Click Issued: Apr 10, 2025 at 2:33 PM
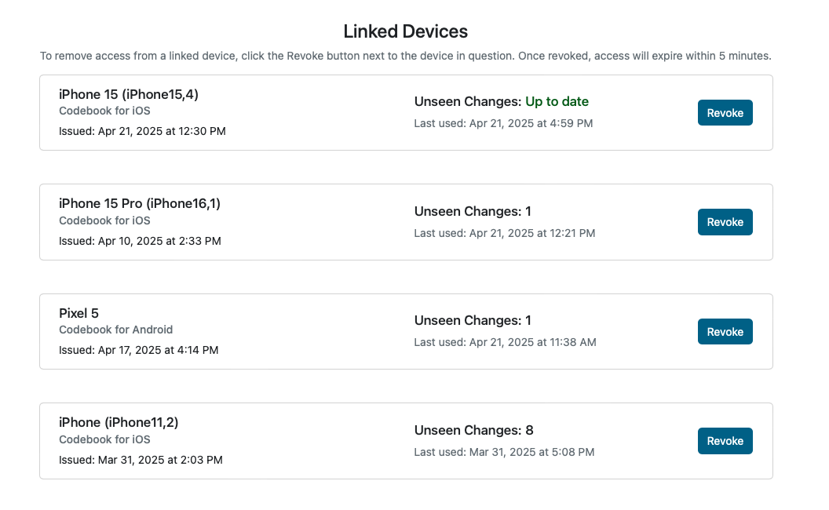 [140, 241]
